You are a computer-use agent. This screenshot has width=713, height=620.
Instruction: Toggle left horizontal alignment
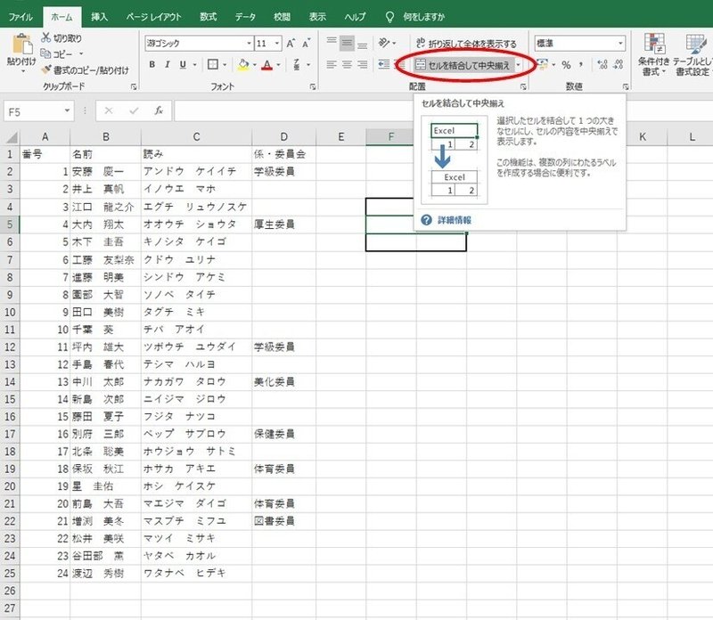coord(332,64)
